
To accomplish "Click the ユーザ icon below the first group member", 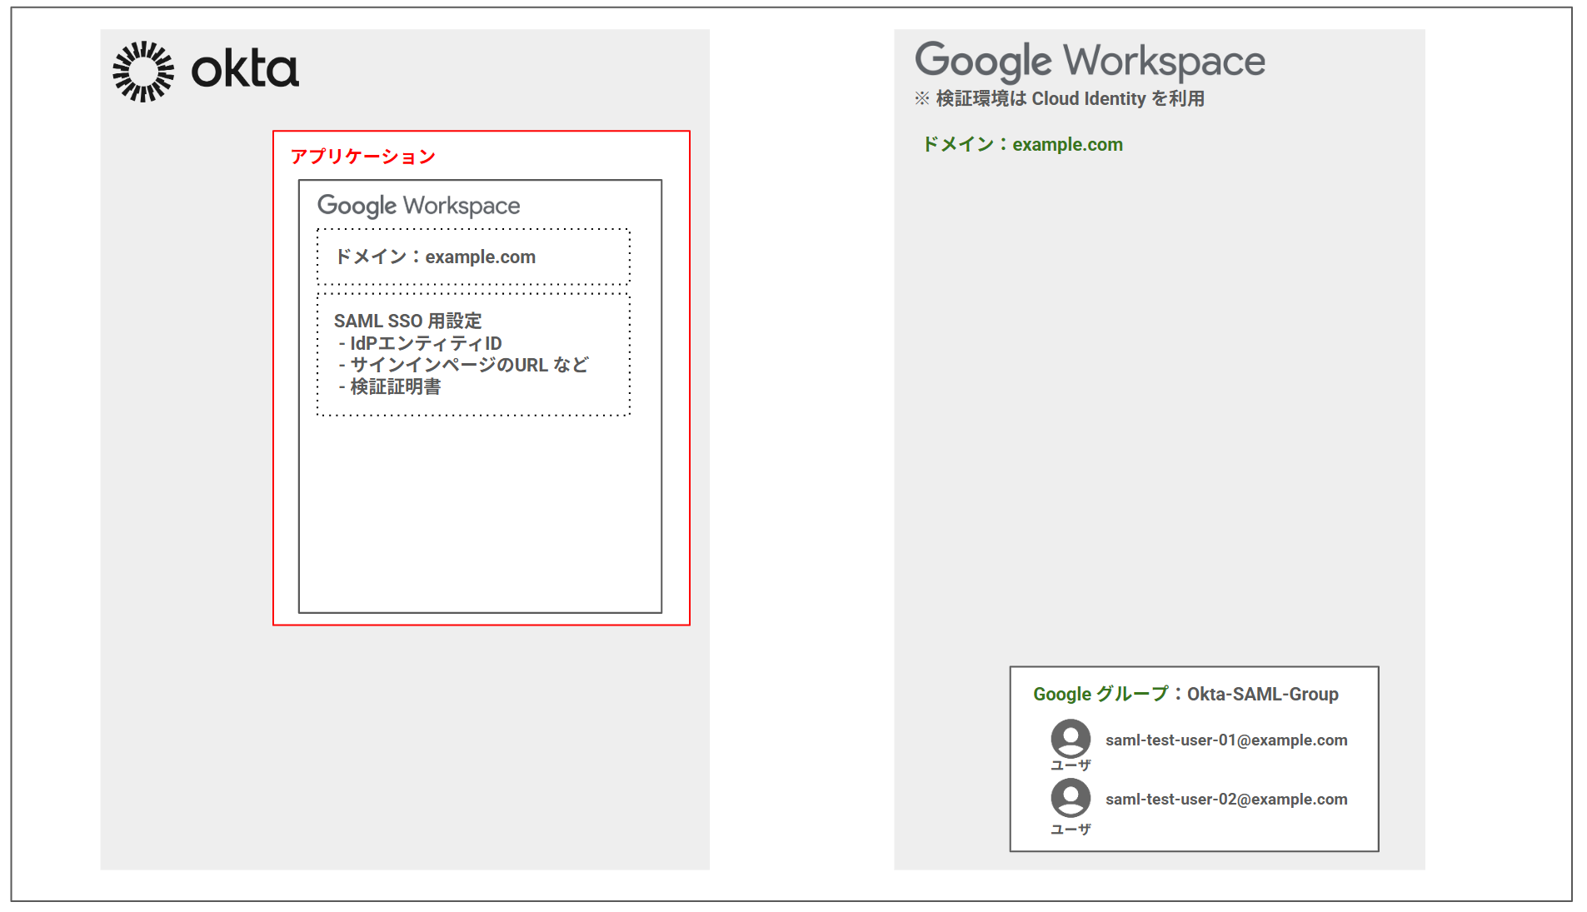I will 1070,763.
